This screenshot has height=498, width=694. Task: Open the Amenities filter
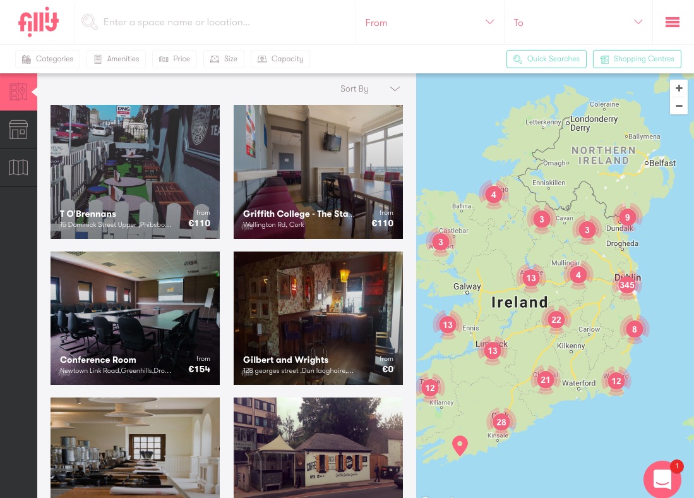pos(116,59)
